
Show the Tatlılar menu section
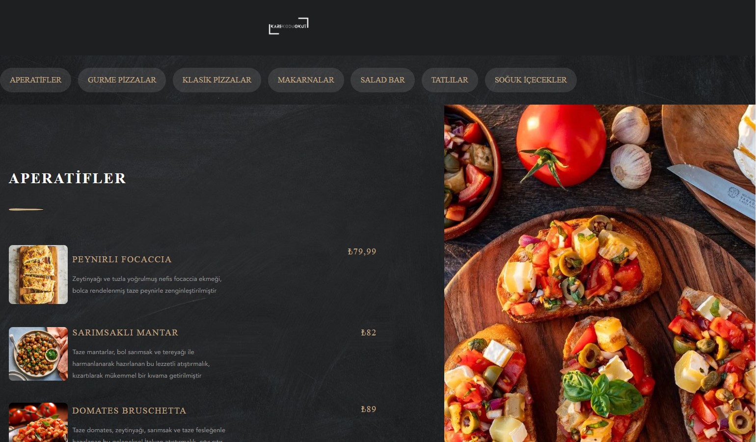tap(450, 80)
